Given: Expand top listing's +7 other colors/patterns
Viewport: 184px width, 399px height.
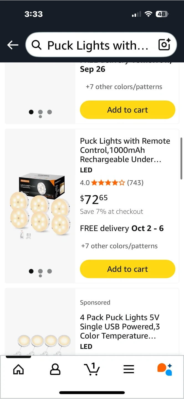Looking at the screenshot, I should click(124, 87).
